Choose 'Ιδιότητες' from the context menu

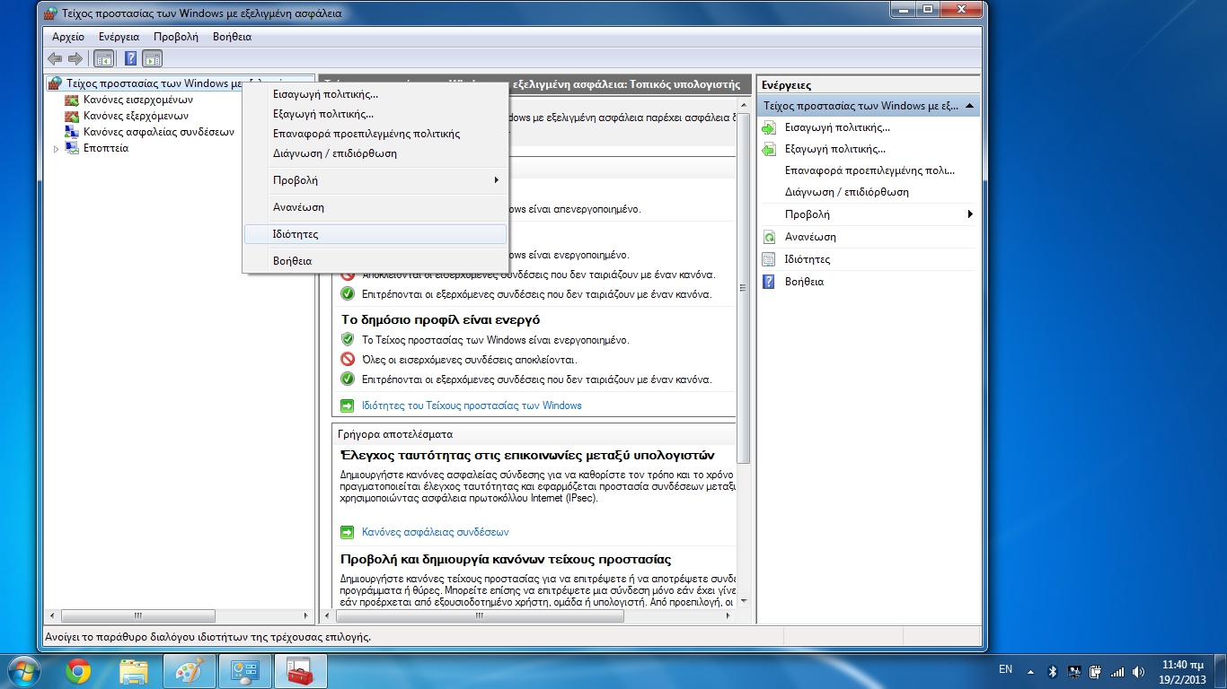pyautogui.click(x=375, y=234)
